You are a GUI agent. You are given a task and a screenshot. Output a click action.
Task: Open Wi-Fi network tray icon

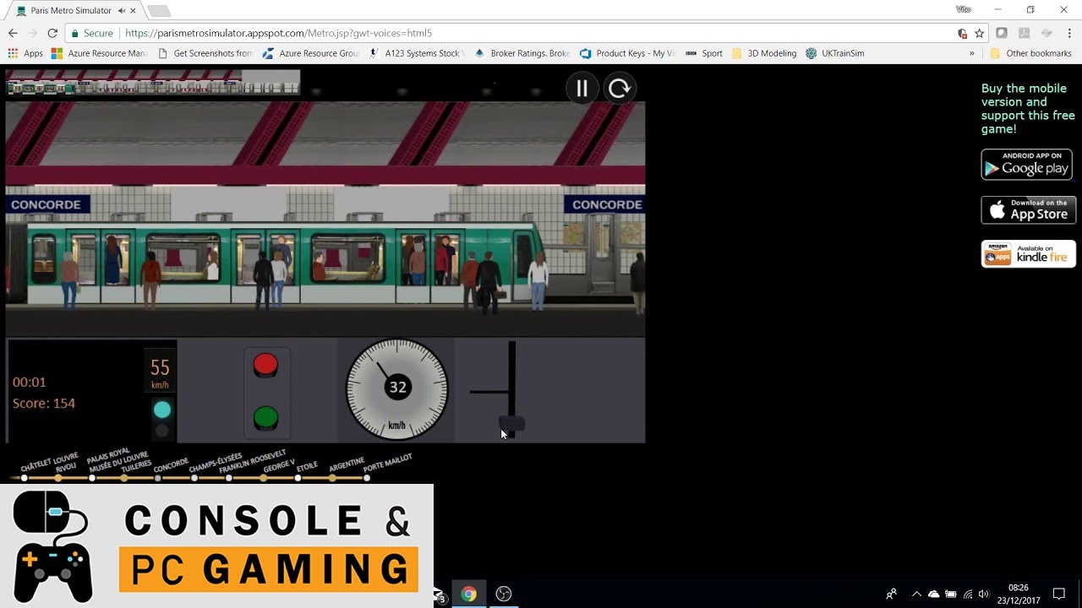[x=968, y=594]
